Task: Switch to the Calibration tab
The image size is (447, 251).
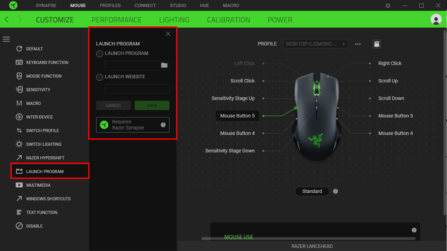Action: click(229, 20)
